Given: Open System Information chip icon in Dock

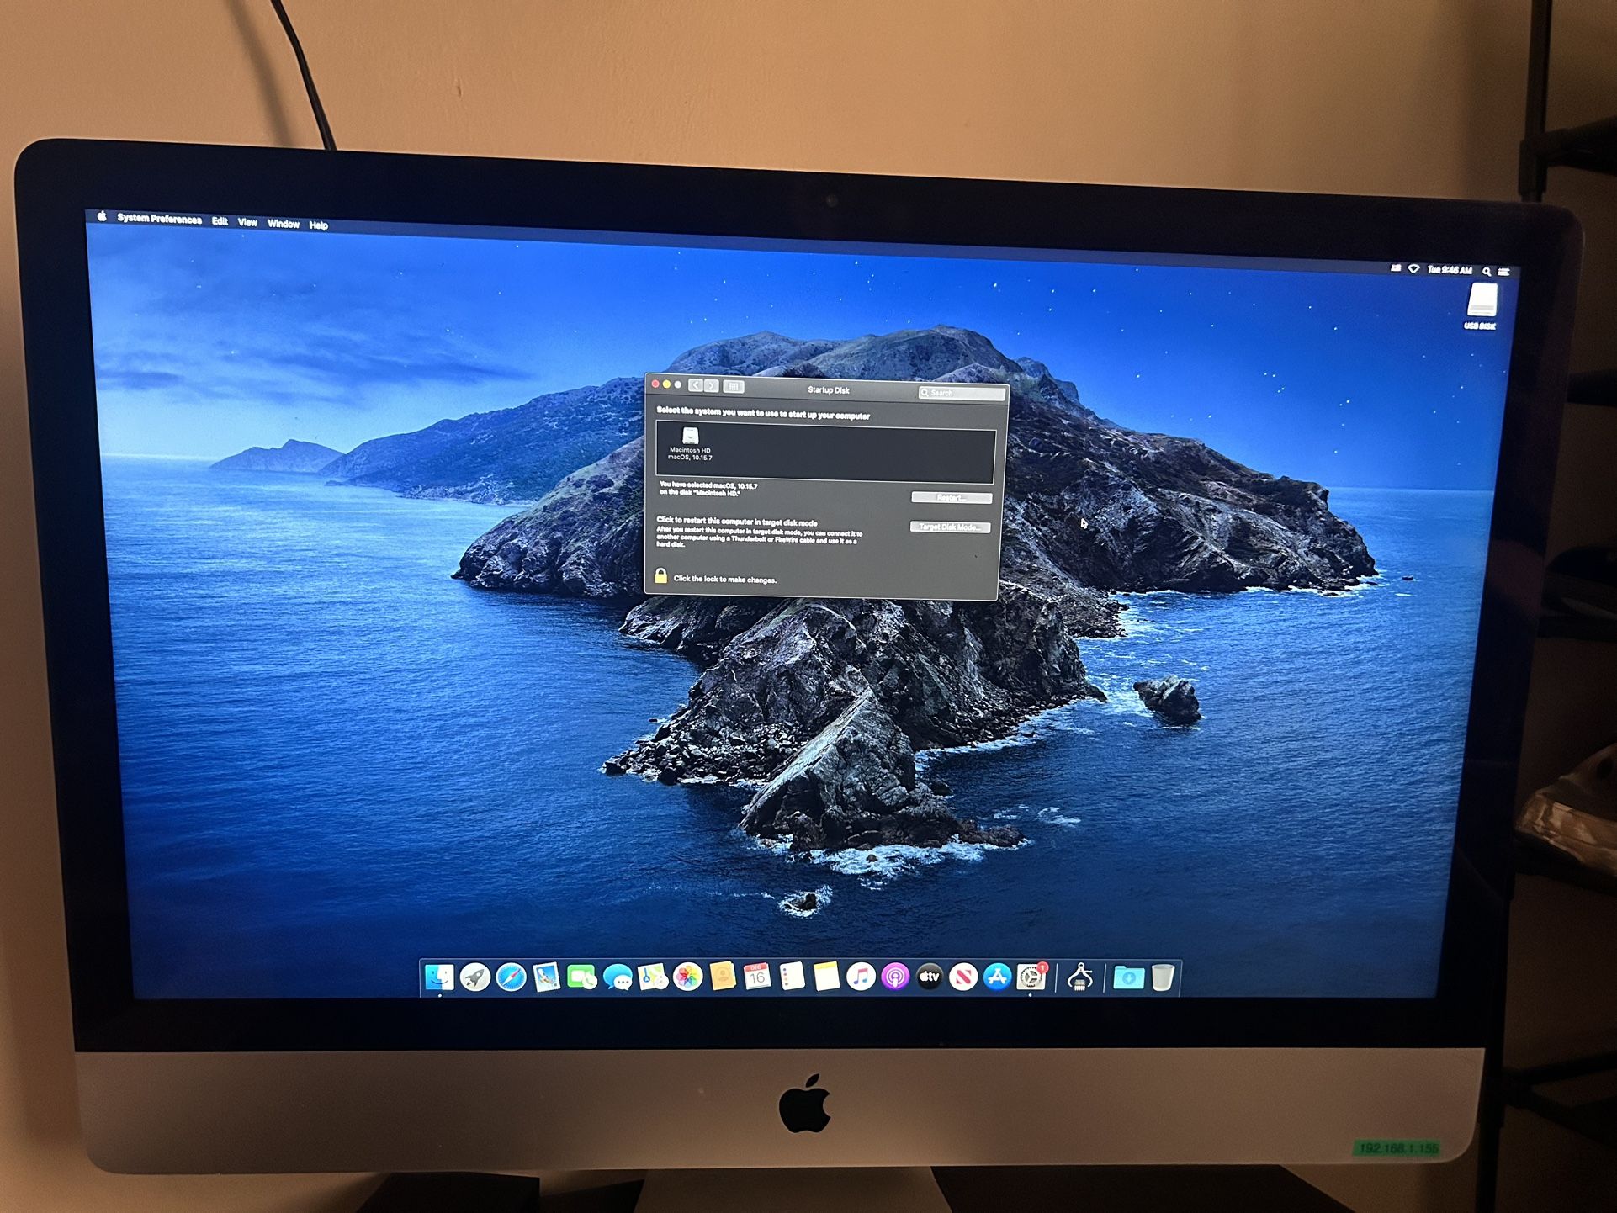Looking at the screenshot, I should pos(1080,977).
